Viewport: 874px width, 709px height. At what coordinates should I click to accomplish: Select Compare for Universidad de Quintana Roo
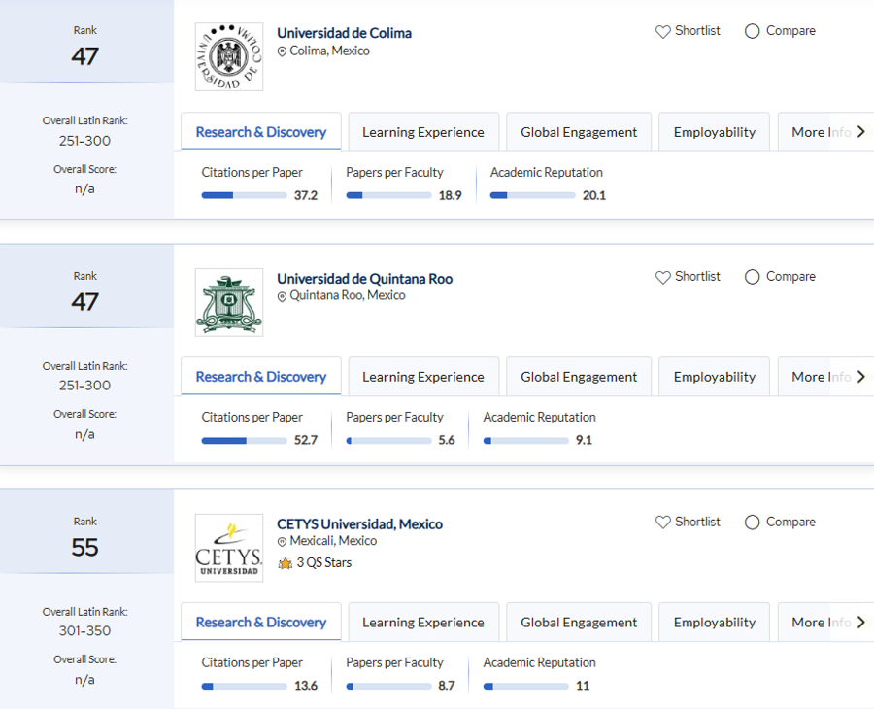click(x=751, y=276)
